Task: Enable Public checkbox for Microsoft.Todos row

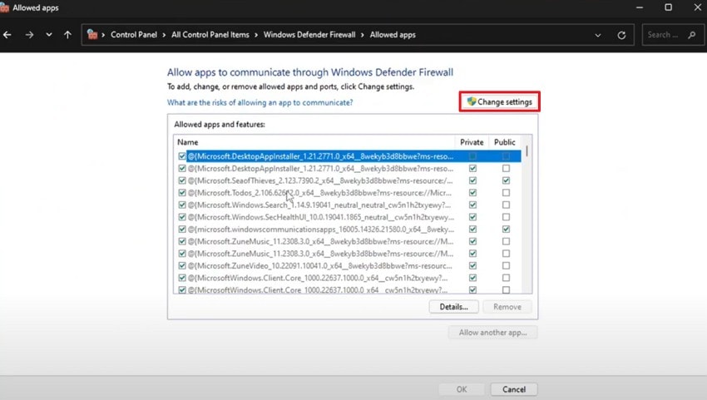Action: coord(506,193)
